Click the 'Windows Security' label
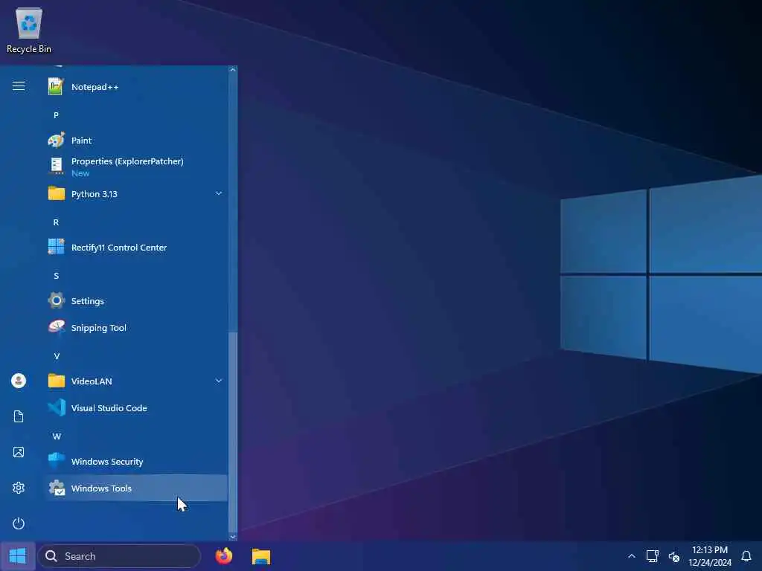 pyautogui.click(x=107, y=461)
